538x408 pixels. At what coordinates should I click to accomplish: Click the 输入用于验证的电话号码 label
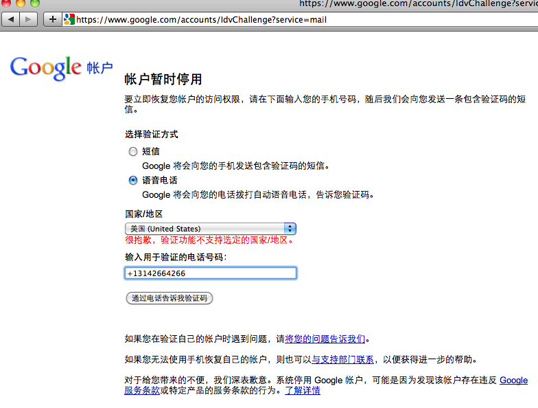click(x=176, y=257)
